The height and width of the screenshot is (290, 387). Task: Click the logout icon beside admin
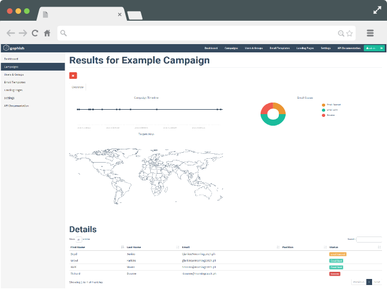tap(381, 48)
